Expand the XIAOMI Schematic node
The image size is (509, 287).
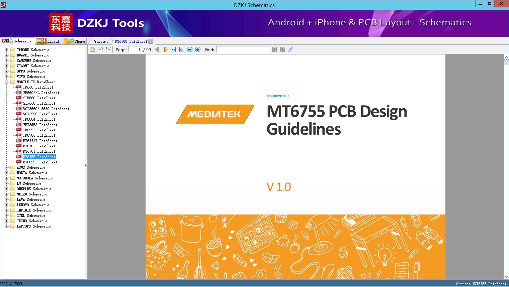pyautogui.click(x=6, y=66)
